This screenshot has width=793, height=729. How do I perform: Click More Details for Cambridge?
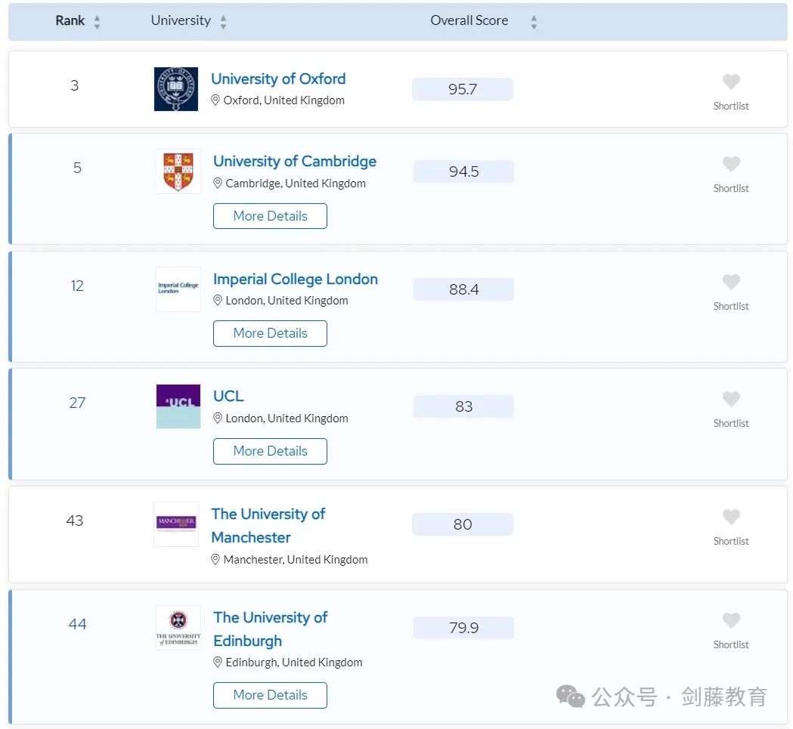[x=270, y=216]
